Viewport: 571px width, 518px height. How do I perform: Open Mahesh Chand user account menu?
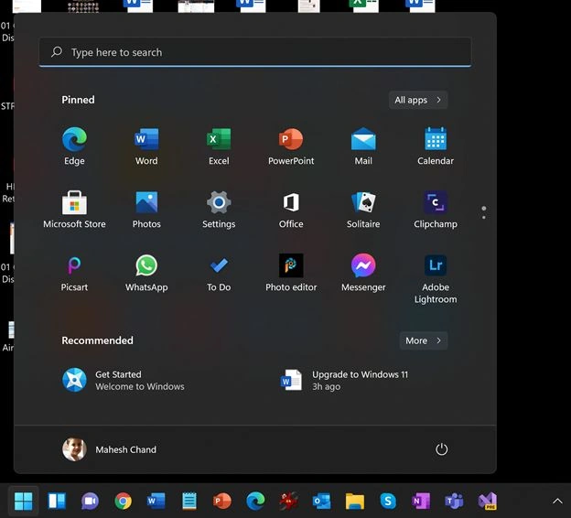pyautogui.click(x=109, y=449)
